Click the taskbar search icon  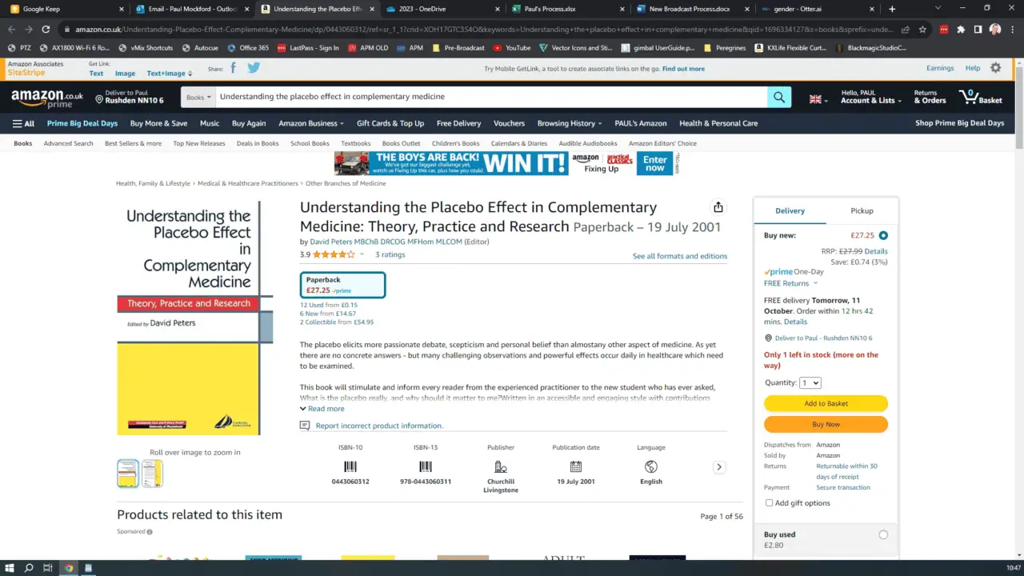pos(29,568)
